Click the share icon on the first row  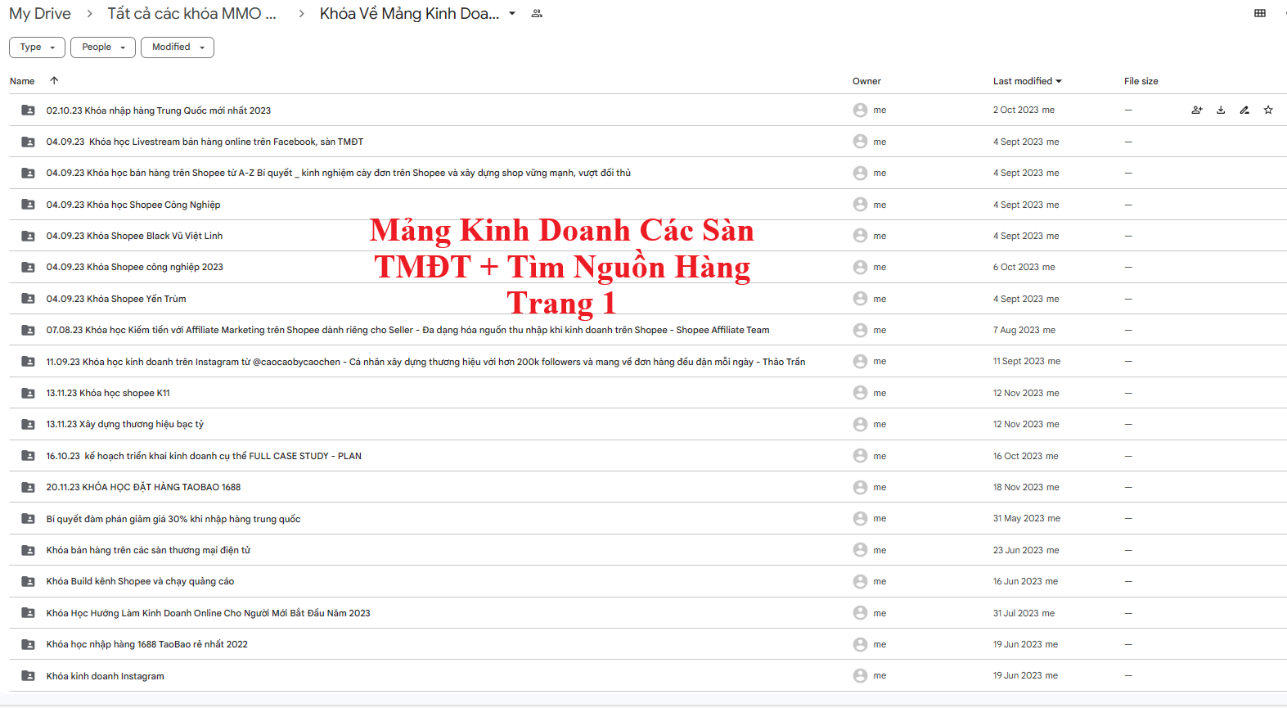coord(1197,110)
